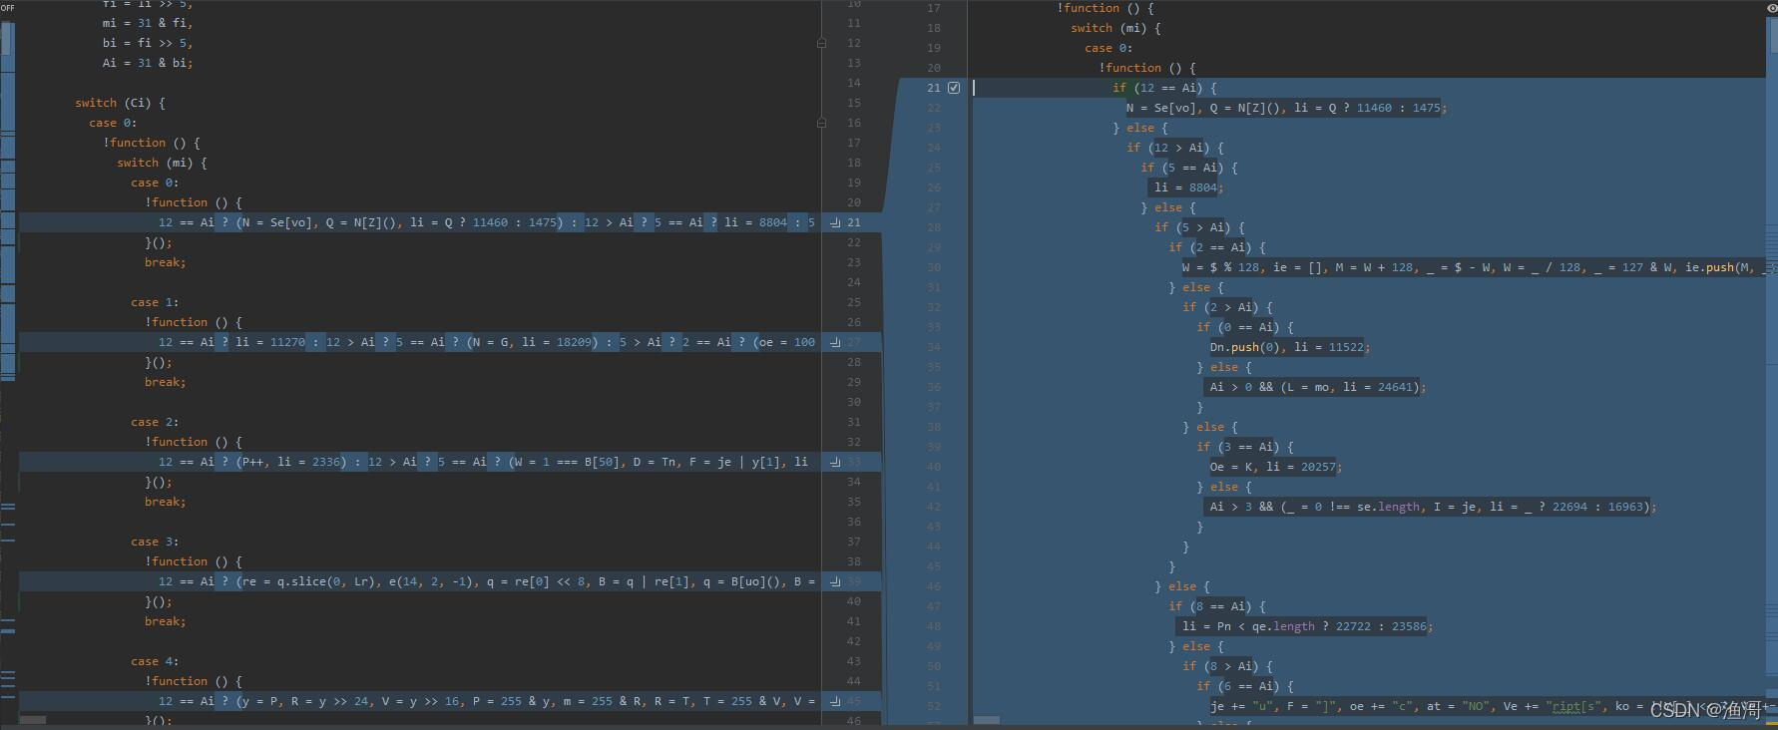This screenshot has width=1778, height=730.
Task: Toggle the checkbox beside right-pane line 21
Action: point(954,88)
